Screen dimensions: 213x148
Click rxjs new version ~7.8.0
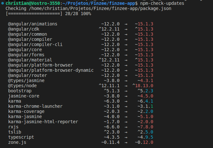145,127
